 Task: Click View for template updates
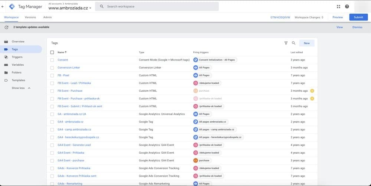(339, 27)
